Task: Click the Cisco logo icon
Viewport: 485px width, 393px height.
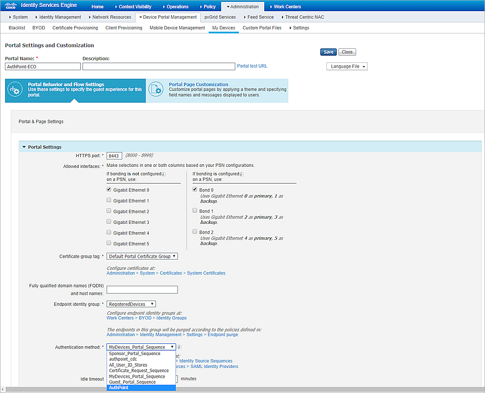Action: pos(11,6)
